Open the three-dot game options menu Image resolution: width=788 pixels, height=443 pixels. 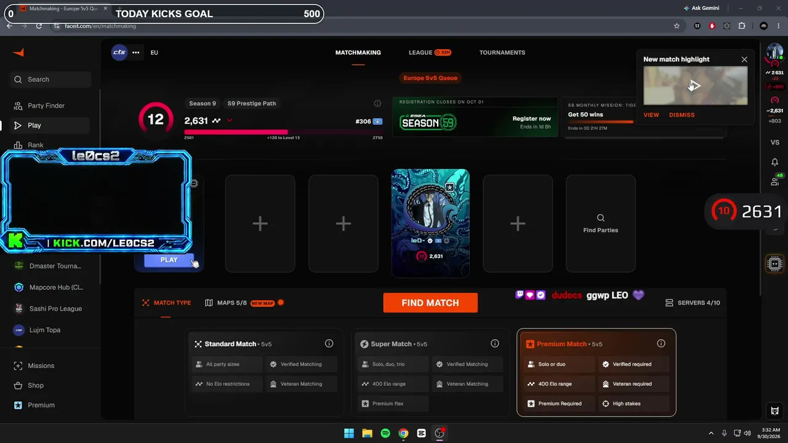135,52
